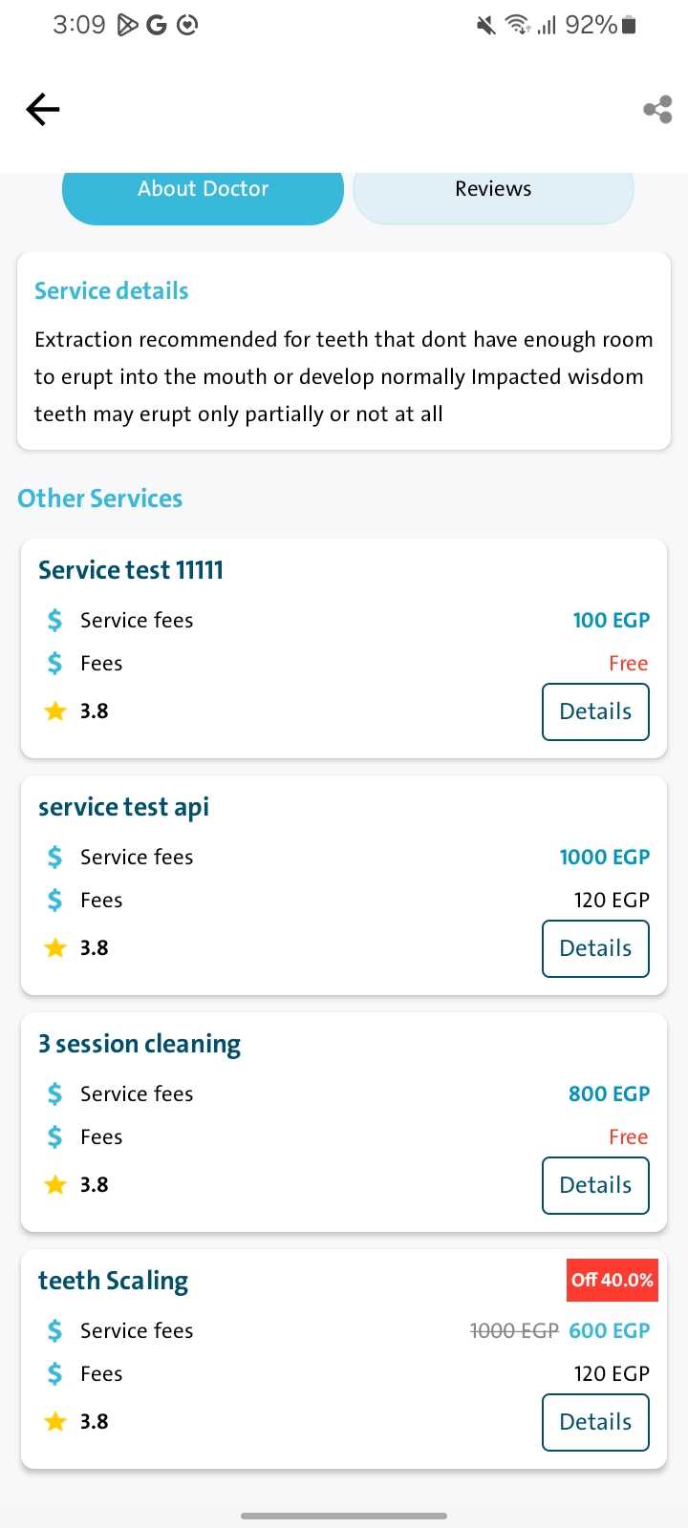Tap the bottom navigation gesture handle
This screenshot has height=1528, width=688.
point(344,1516)
